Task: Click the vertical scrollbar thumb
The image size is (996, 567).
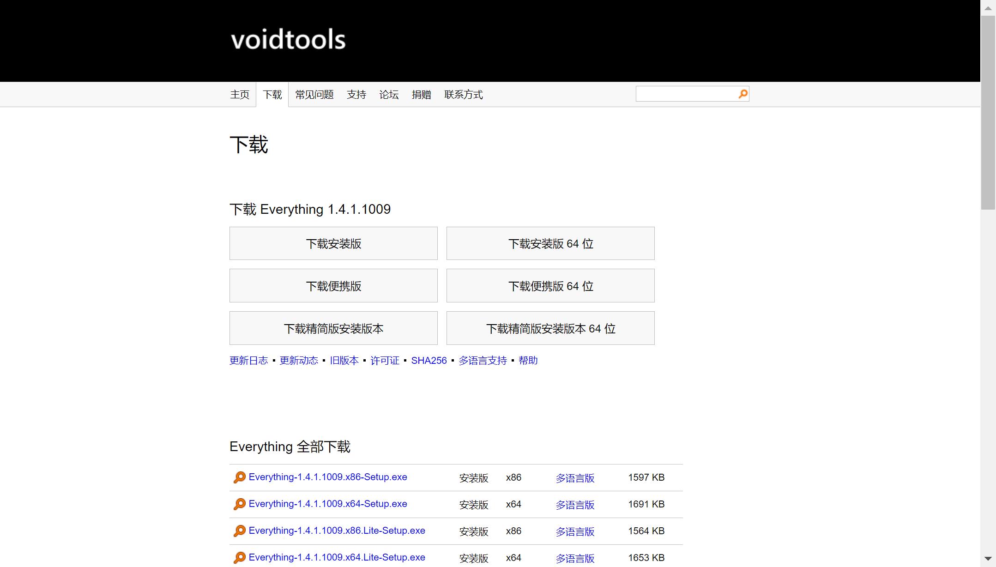Action: pos(988,113)
